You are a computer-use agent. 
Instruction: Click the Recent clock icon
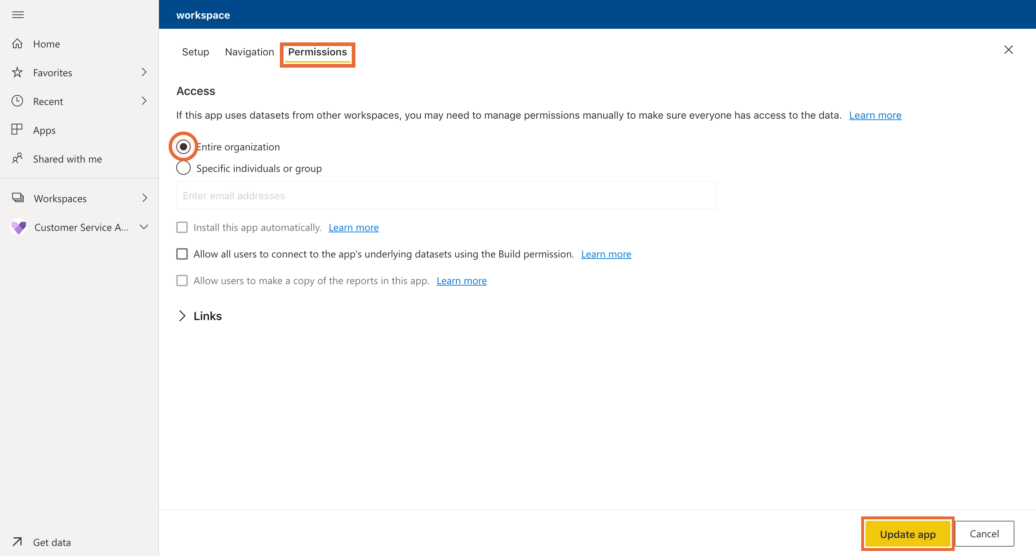click(19, 101)
